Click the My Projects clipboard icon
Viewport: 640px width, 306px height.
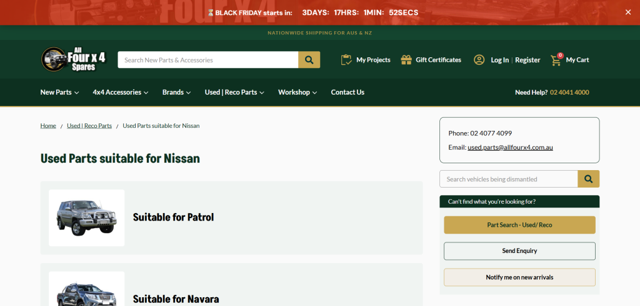(346, 60)
